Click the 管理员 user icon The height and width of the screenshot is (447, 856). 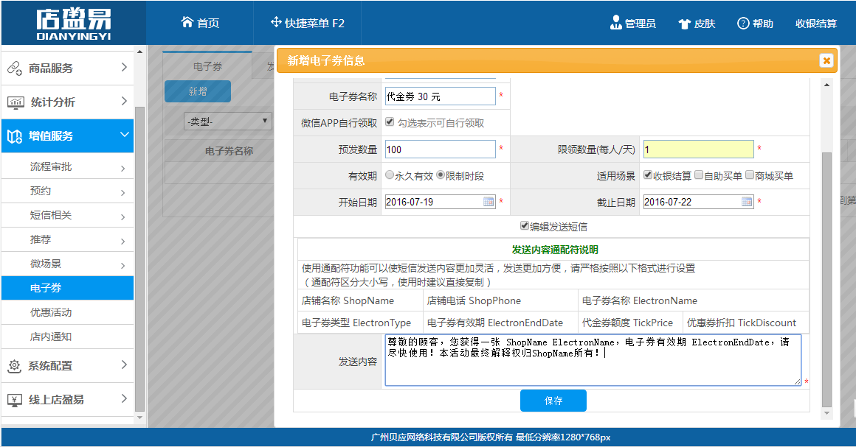click(615, 22)
